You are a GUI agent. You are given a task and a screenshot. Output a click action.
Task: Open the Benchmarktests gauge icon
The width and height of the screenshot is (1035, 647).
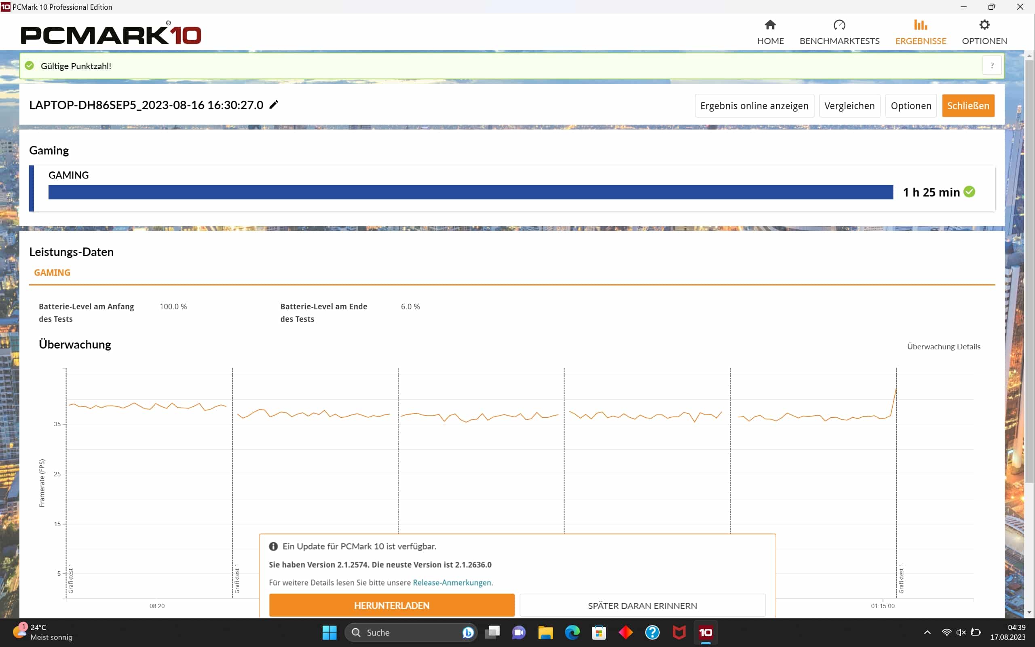(x=839, y=25)
